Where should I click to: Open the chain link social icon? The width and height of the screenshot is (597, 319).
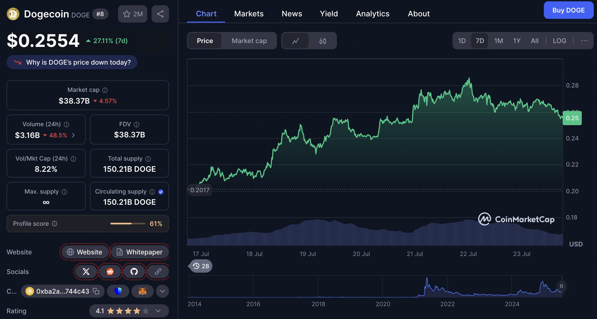click(158, 272)
